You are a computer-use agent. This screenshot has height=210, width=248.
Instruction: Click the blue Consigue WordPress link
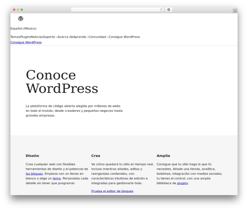(x=26, y=42)
